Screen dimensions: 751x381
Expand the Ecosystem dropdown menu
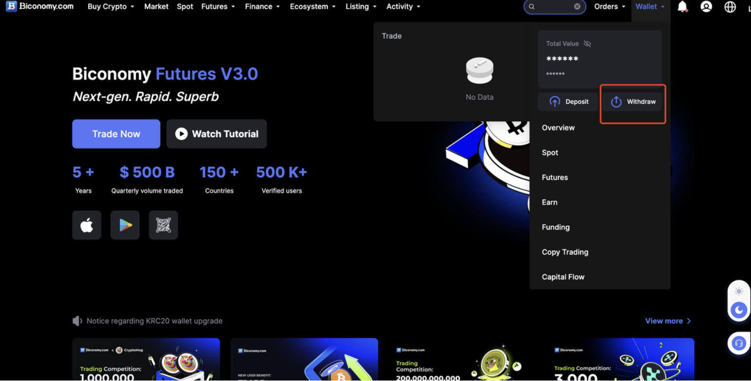point(312,6)
